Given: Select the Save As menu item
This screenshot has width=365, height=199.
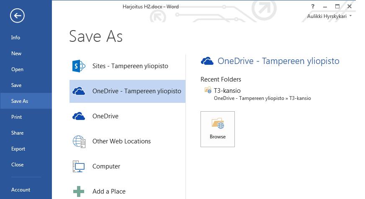Looking at the screenshot, I should [26, 101].
